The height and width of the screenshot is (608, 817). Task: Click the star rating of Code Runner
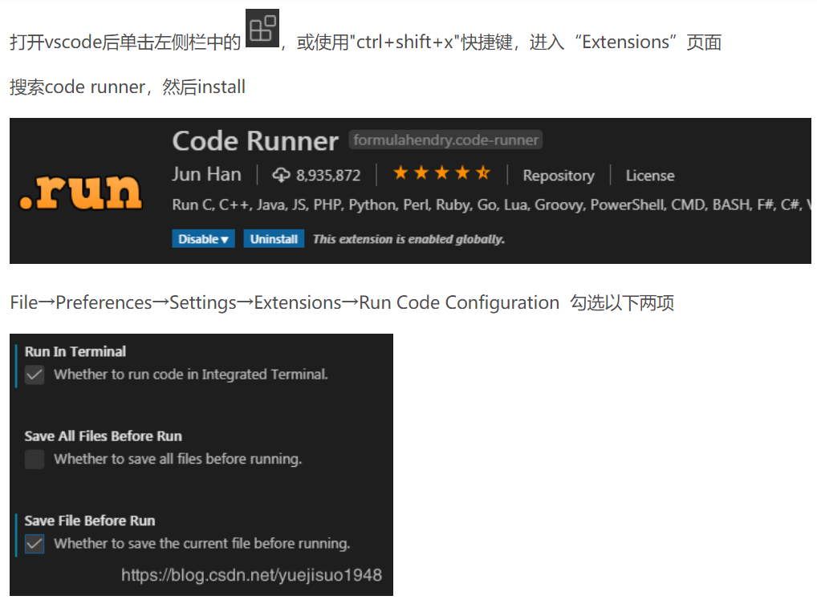[441, 172]
